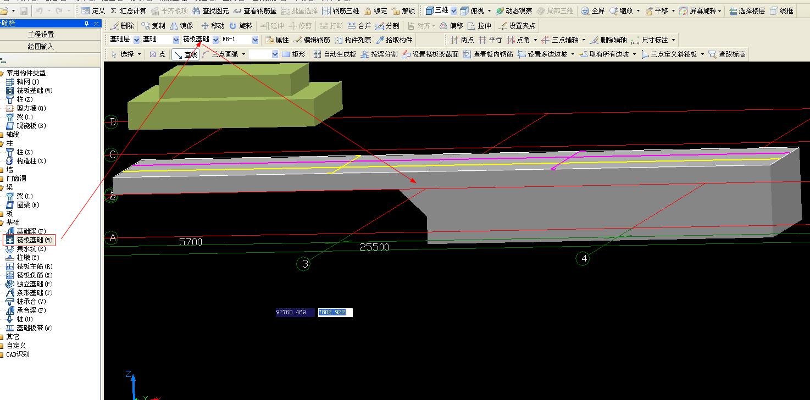Select the 镜像 (Mirror) tool
This screenshot has width=810, height=400.
[181, 26]
